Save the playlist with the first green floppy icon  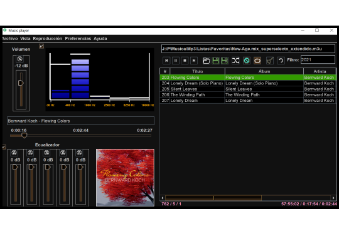click(215, 61)
